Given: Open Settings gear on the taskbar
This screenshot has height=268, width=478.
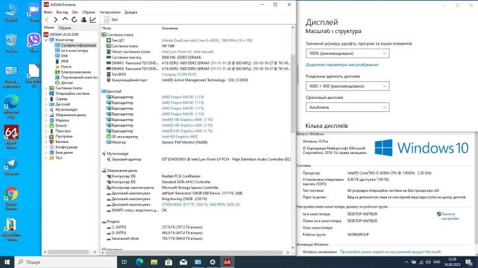Looking at the screenshot, I should [212, 262].
